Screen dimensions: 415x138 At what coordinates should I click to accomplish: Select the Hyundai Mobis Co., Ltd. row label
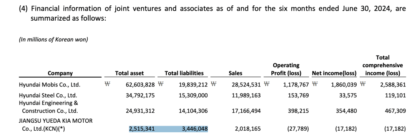point(50,85)
